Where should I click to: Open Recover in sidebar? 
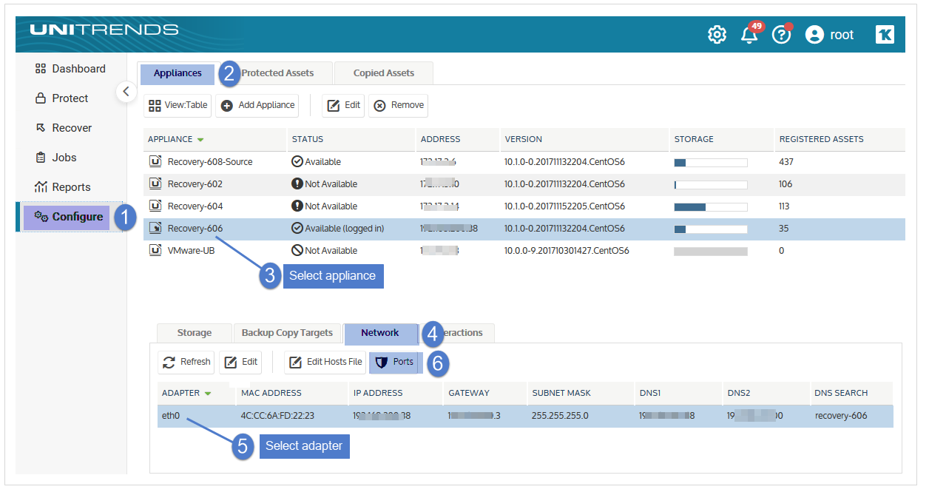pos(64,128)
